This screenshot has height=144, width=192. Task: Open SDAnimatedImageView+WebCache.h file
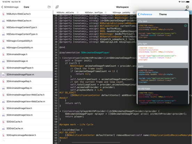coord(26,95)
